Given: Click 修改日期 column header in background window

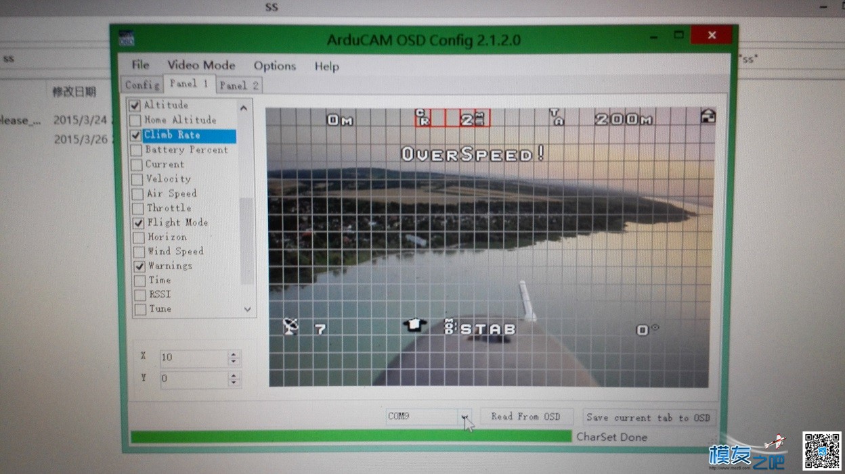Looking at the screenshot, I should pyautogui.click(x=74, y=91).
